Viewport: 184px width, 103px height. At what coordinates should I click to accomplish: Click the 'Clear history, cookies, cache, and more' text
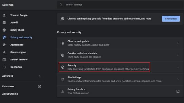pos(88,45)
